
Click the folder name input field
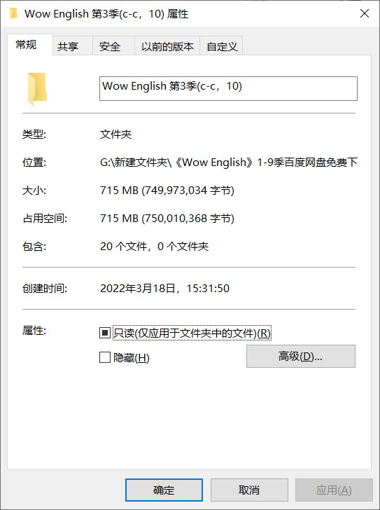[x=228, y=88]
